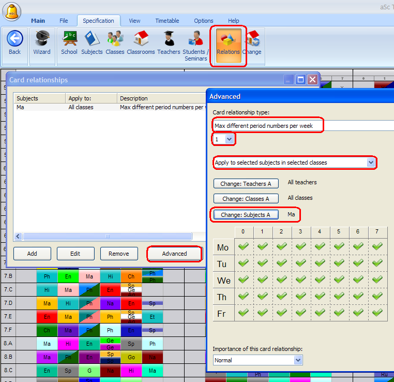
Task: Expand the max period number dropdown
Action: point(230,139)
